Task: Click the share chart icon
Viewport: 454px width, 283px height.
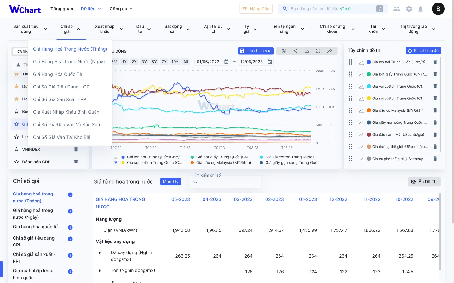Action: point(295,51)
